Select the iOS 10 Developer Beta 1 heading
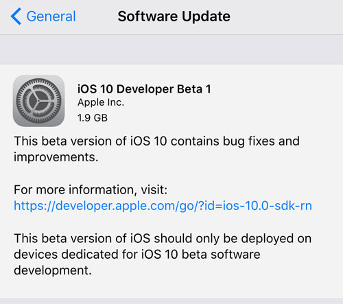343x304 pixels. 144,89
